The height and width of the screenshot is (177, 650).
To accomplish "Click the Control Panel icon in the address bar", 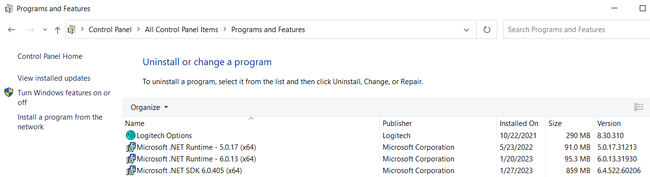I will [72, 30].
